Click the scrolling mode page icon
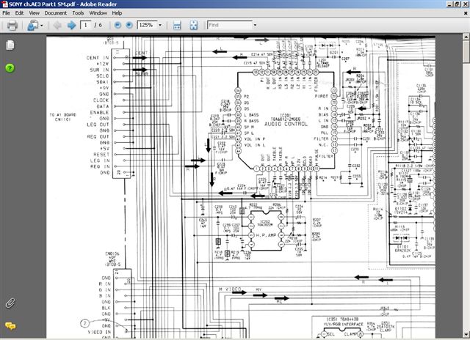Image resolution: width=470 pixels, height=340 pixels. pyautogui.click(x=177, y=26)
